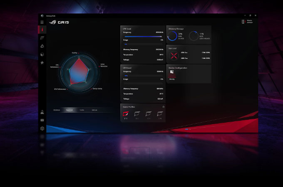Image resolution: width=283 pixels, height=187 pixels.
Task: Click the Game Profiles panel title
Action: coord(129,107)
